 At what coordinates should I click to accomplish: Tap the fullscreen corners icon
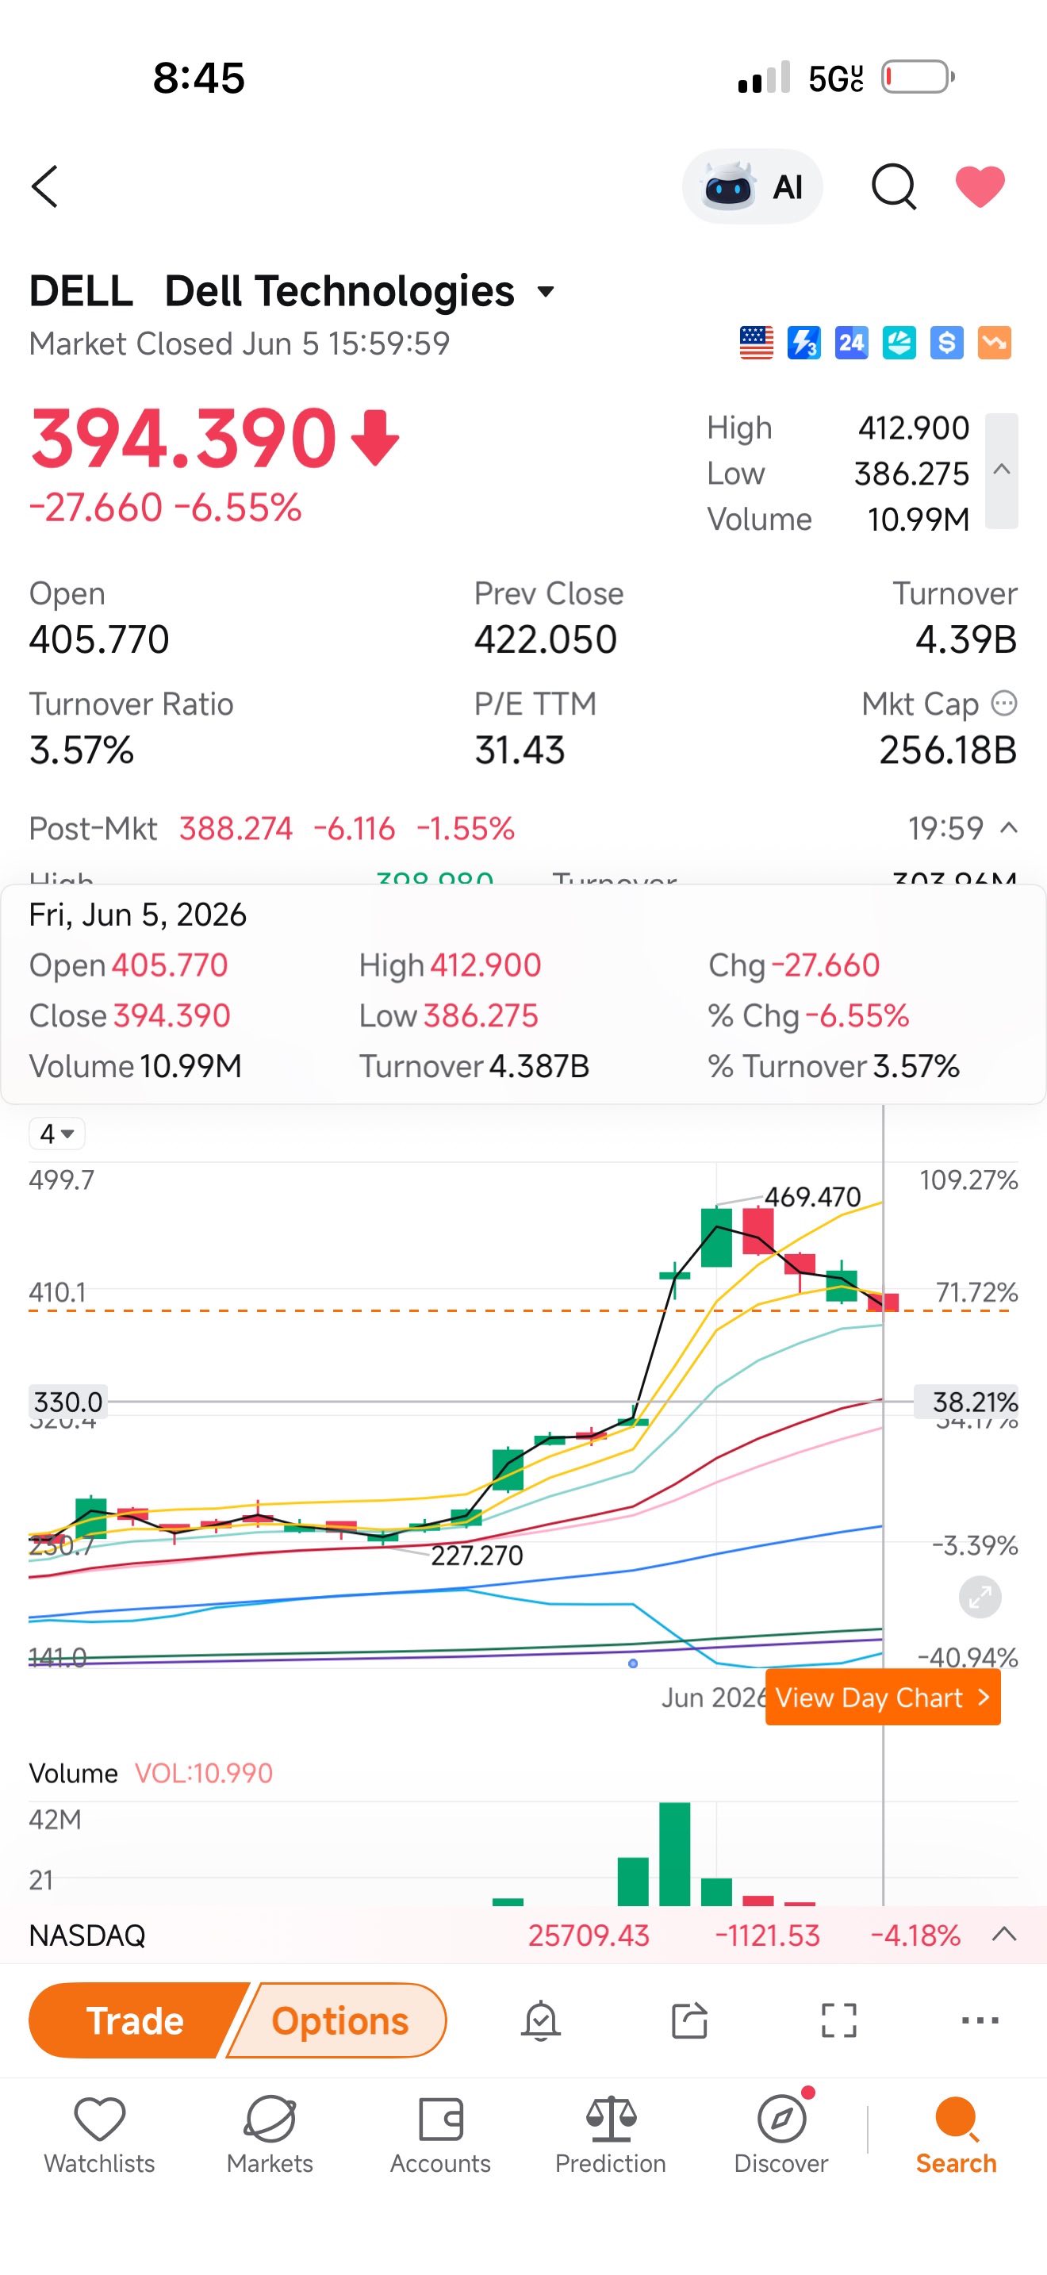[838, 2020]
